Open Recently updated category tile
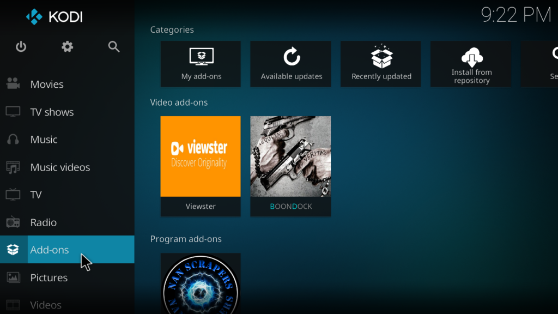Screen dimensions: 558x314 tap(381, 64)
